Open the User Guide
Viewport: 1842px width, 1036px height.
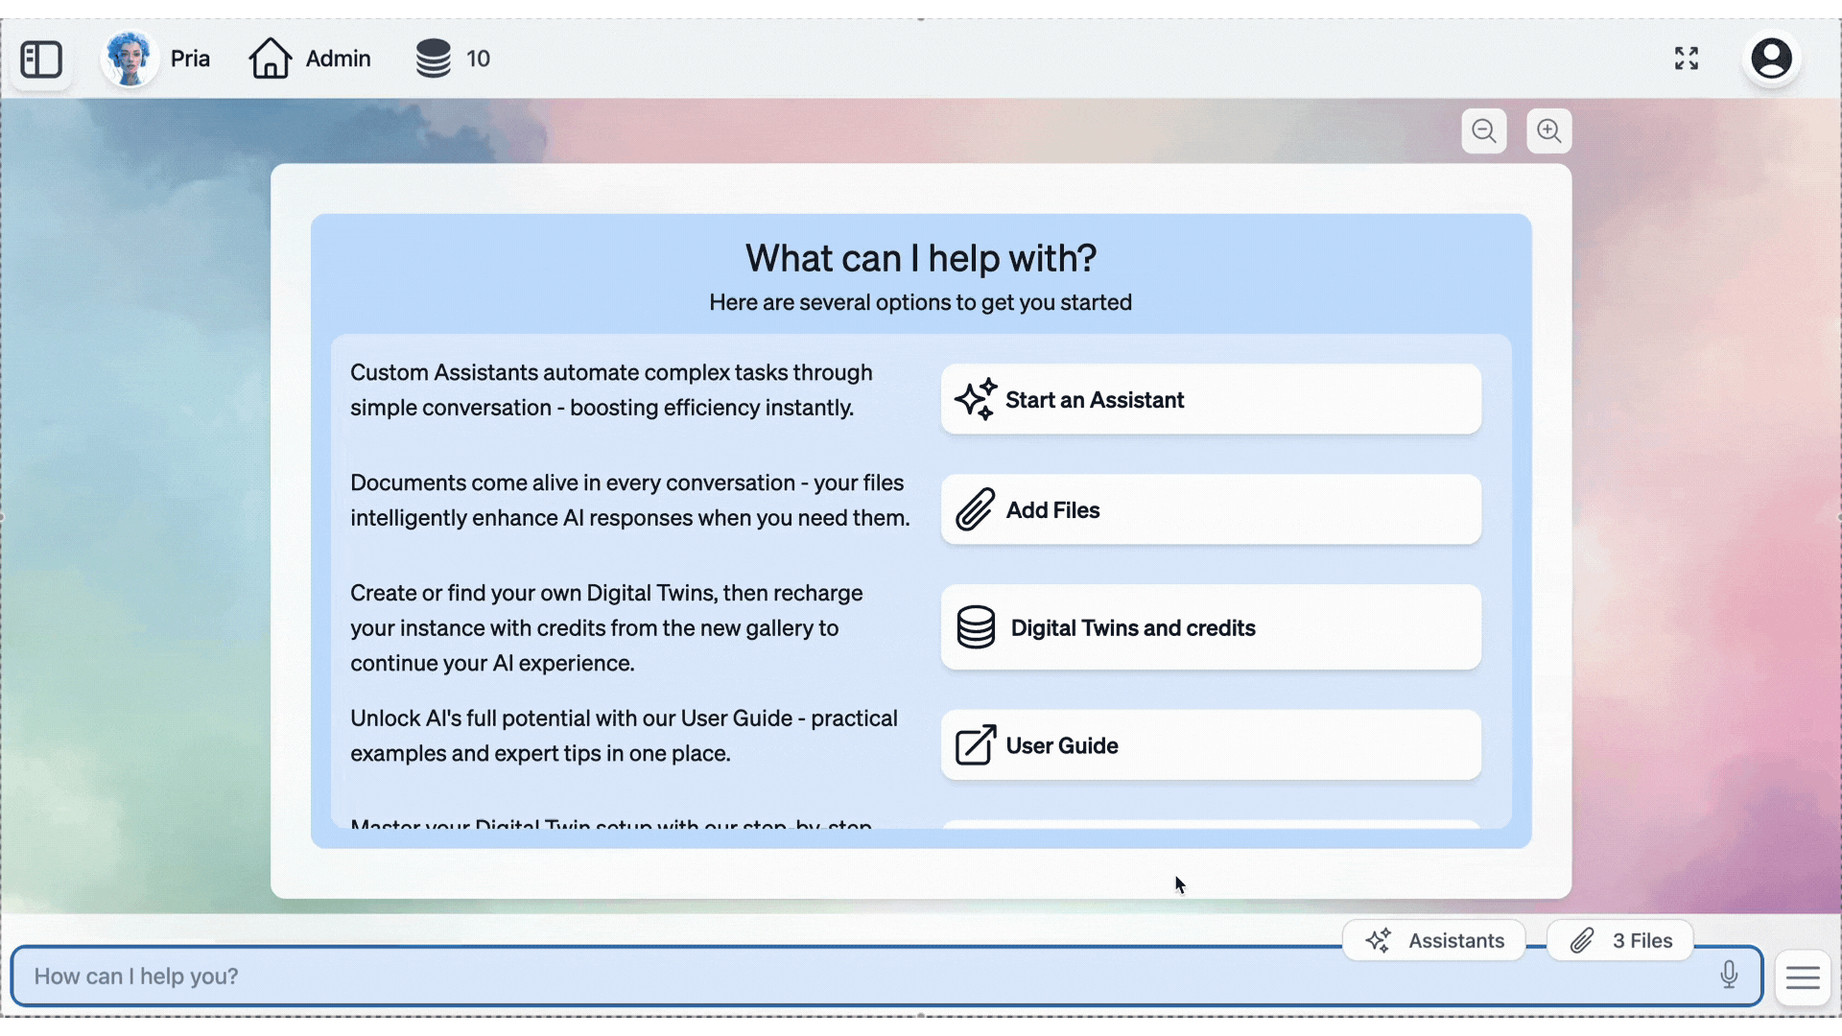(x=1210, y=745)
